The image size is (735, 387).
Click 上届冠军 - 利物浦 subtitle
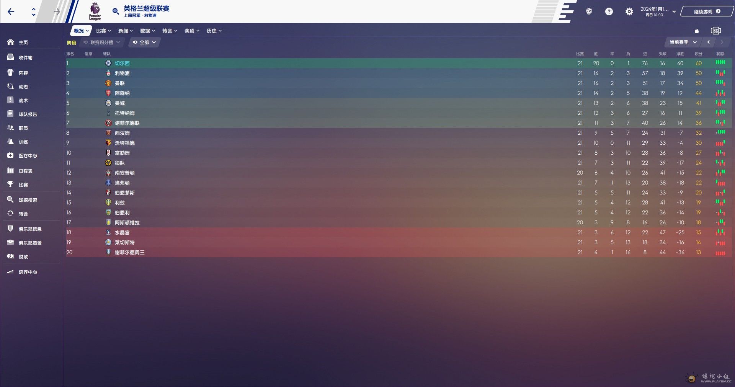tap(140, 16)
